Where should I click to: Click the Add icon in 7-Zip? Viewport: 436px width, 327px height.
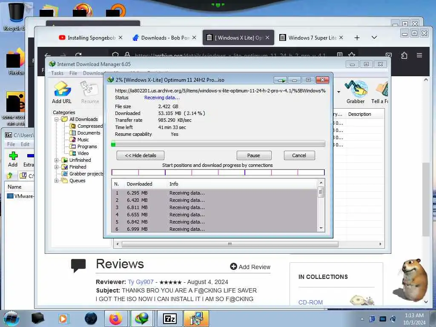13,159
